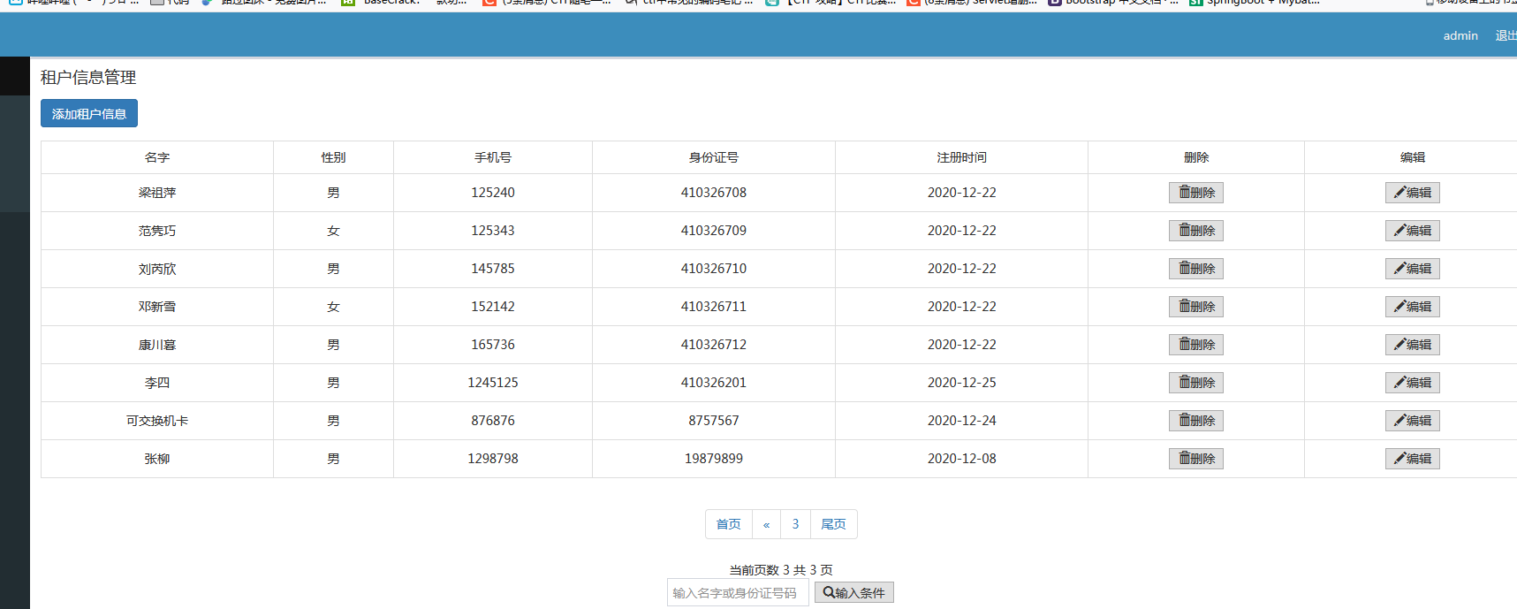Click the 身份证号 column header
This screenshot has height=609, width=1517.
click(713, 157)
